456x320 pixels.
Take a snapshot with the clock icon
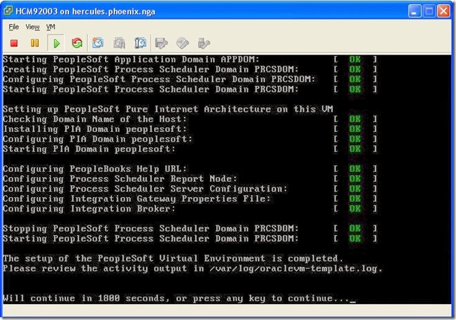98,43
